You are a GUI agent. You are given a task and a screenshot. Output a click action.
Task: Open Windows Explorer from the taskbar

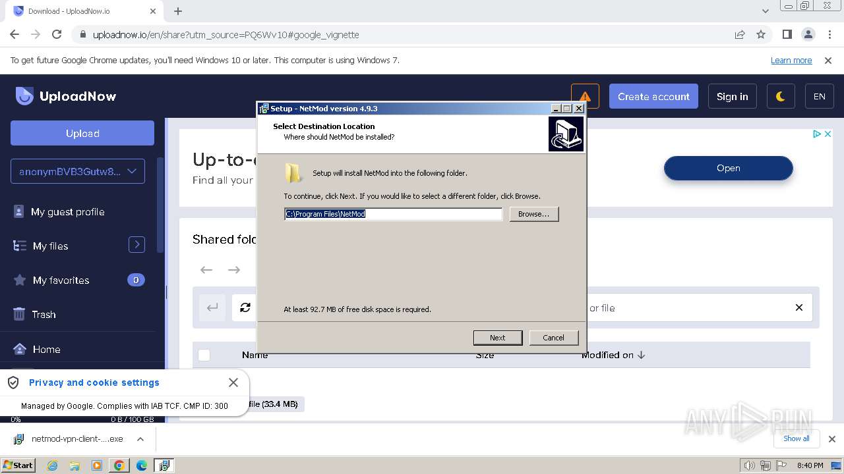click(x=75, y=465)
